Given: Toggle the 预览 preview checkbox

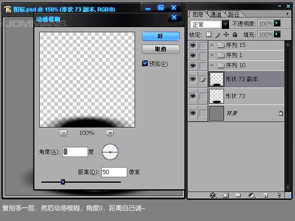Looking at the screenshot, I should 145,64.
